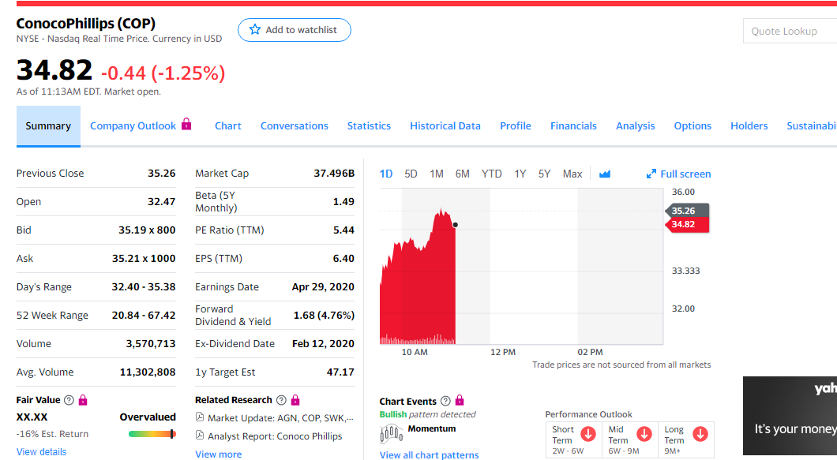Click the chart type area icon

click(x=605, y=174)
